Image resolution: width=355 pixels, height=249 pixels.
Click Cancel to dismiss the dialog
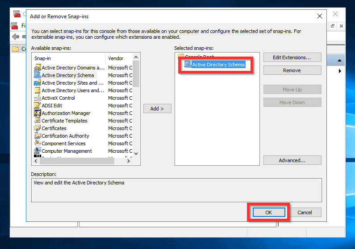pyautogui.click(x=305, y=212)
